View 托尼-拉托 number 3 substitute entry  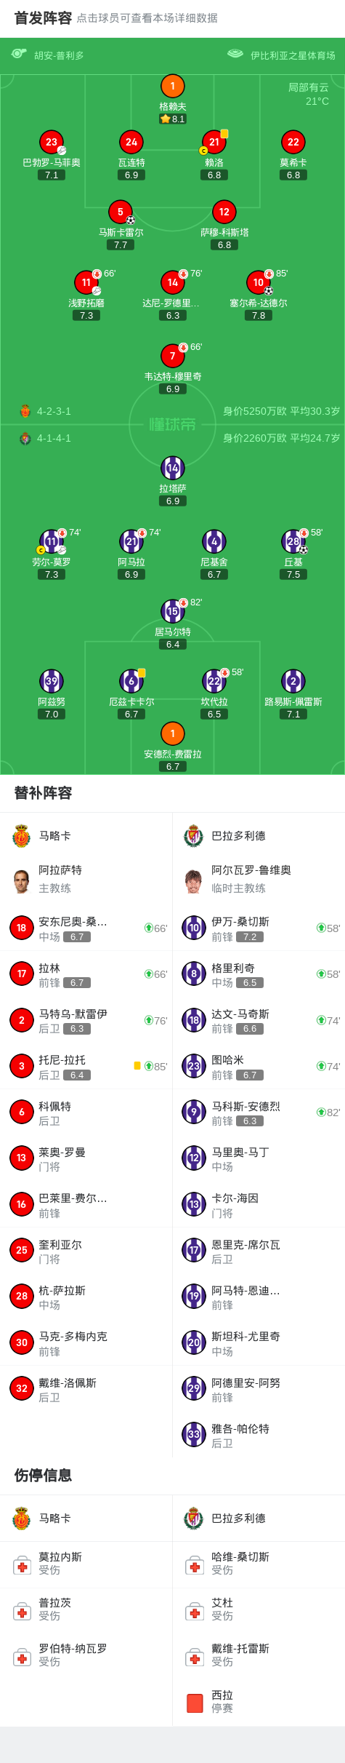point(86,1066)
